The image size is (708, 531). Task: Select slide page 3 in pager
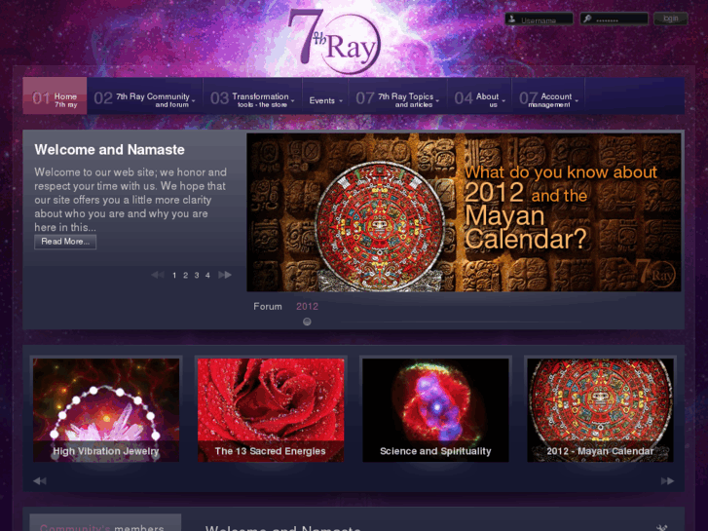point(197,275)
